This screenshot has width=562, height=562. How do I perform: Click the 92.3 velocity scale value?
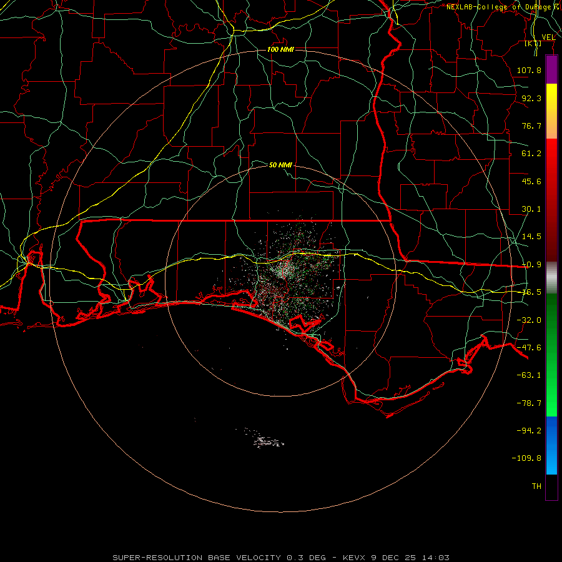click(x=531, y=98)
